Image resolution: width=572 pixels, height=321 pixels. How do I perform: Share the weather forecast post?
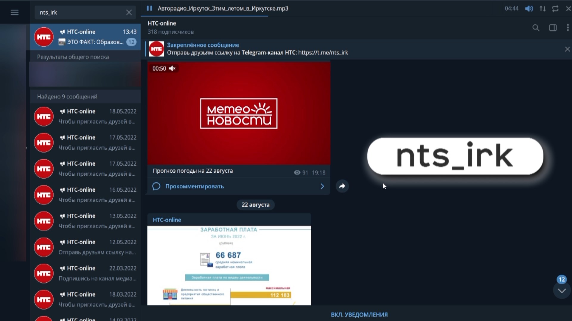tap(342, 186)
